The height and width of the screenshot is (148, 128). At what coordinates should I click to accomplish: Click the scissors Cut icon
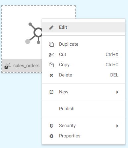(x=51, y=55)
